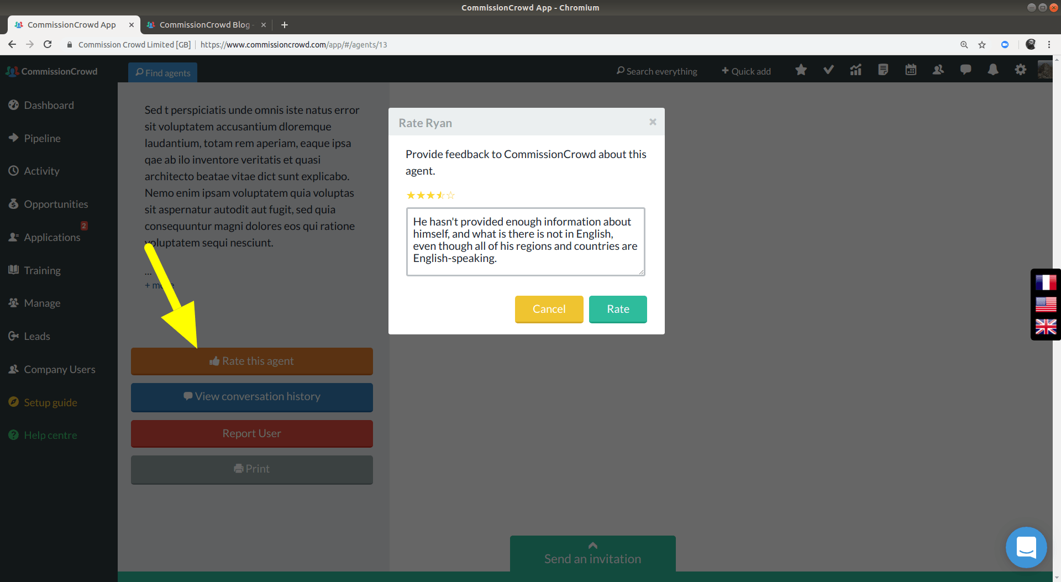This screenshot has width=1061, height=582.
Task: Switch language using the UK flag
Action: (1046, 327)
